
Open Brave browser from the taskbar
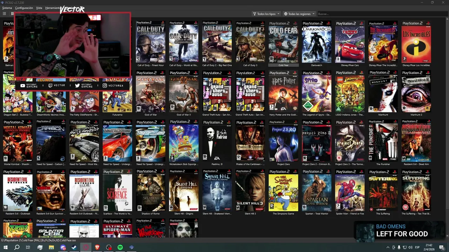(x=97, y=247)
